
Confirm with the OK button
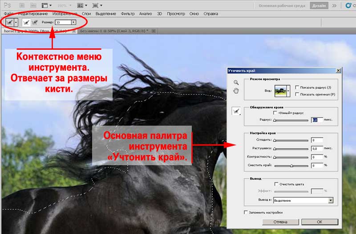320,222
